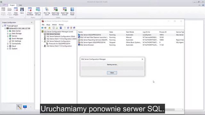The height and width of the screenshot is (115, 205).
Task: Select SQL Full-text Filter Daemon Launcher row
Action: click(131, 37)
